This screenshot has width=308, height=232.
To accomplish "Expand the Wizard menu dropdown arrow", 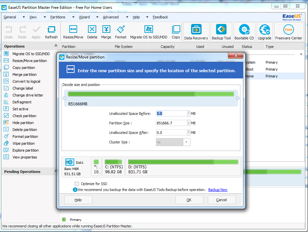I will point(97,17).
